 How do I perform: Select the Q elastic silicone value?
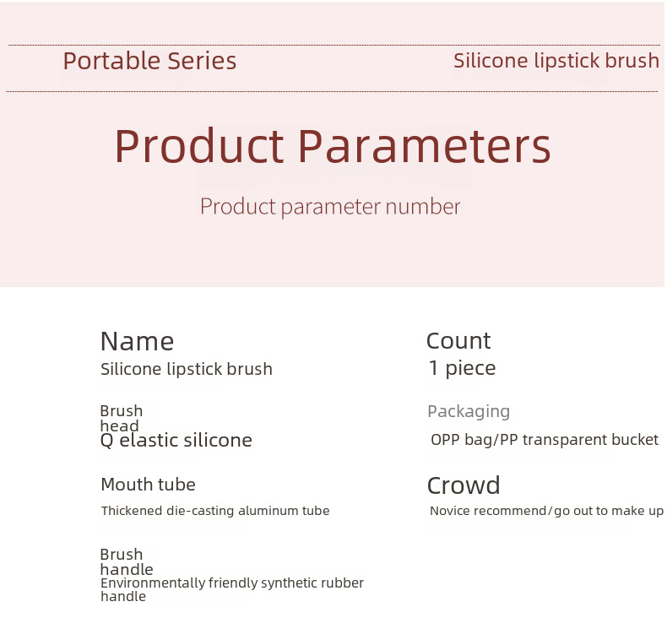pos(176,441)
